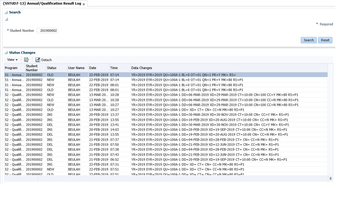Open the View dropdown menu

[12, 60]
